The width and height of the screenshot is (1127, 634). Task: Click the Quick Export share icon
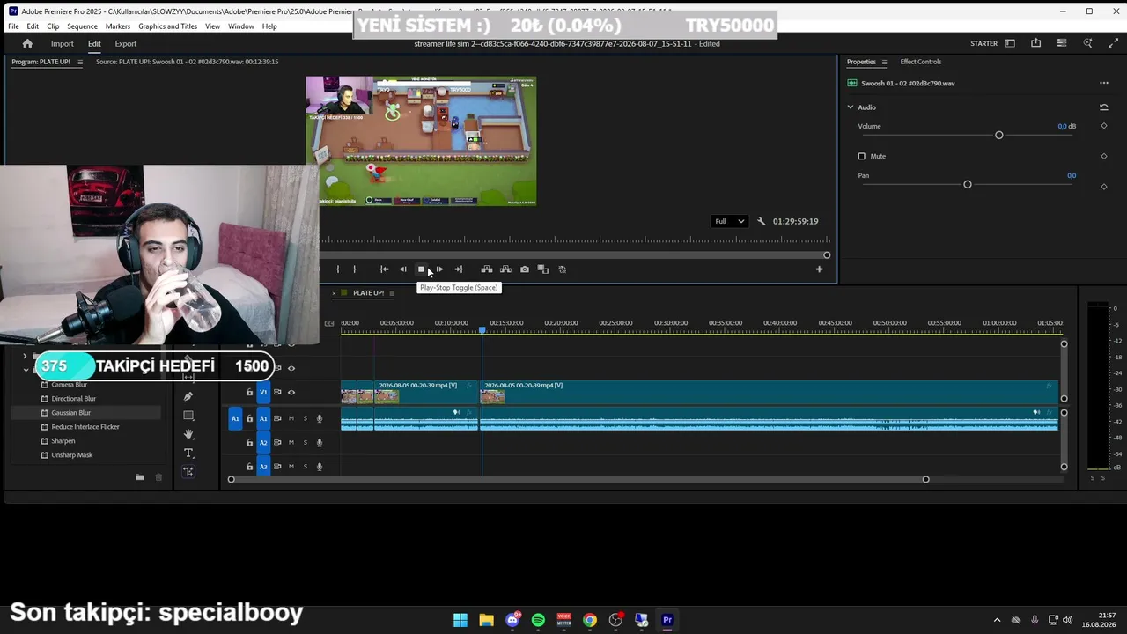1035,43
